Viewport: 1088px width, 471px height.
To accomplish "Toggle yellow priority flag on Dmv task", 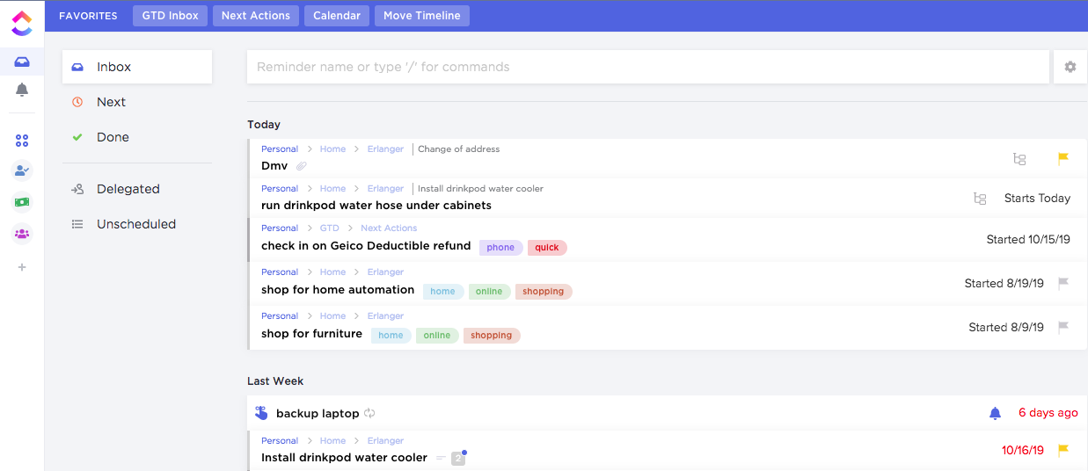I will (x=1063, y=159).
